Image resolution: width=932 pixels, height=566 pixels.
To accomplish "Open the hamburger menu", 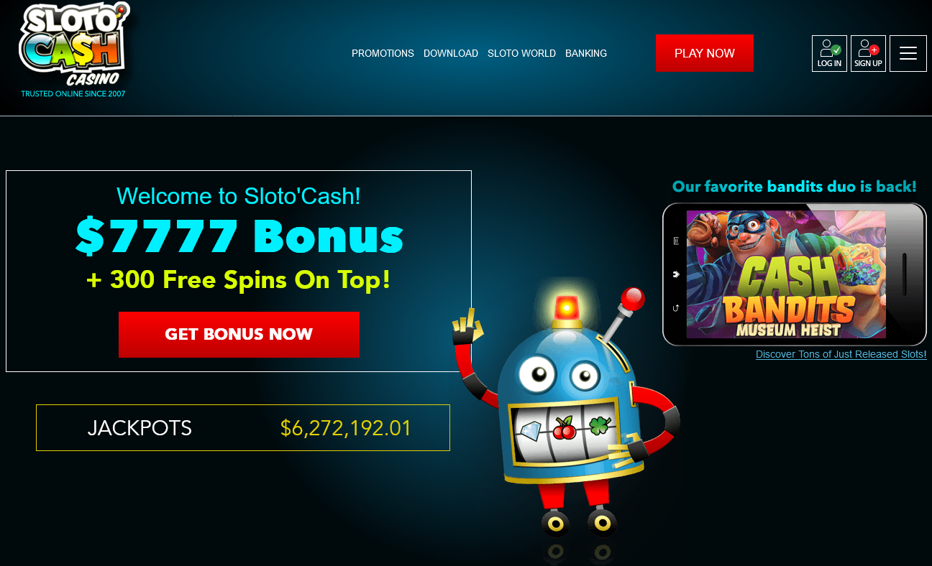I will pos(908,54).
